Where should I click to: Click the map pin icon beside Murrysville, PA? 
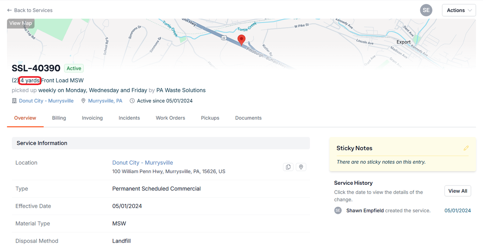[x=83, y=101]
